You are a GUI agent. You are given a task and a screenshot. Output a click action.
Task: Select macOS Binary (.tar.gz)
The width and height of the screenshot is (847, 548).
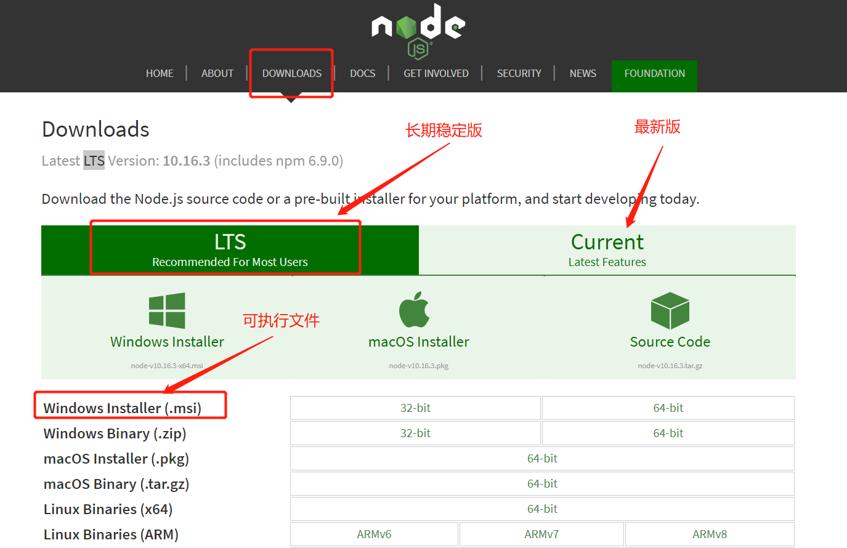(116, 484)
